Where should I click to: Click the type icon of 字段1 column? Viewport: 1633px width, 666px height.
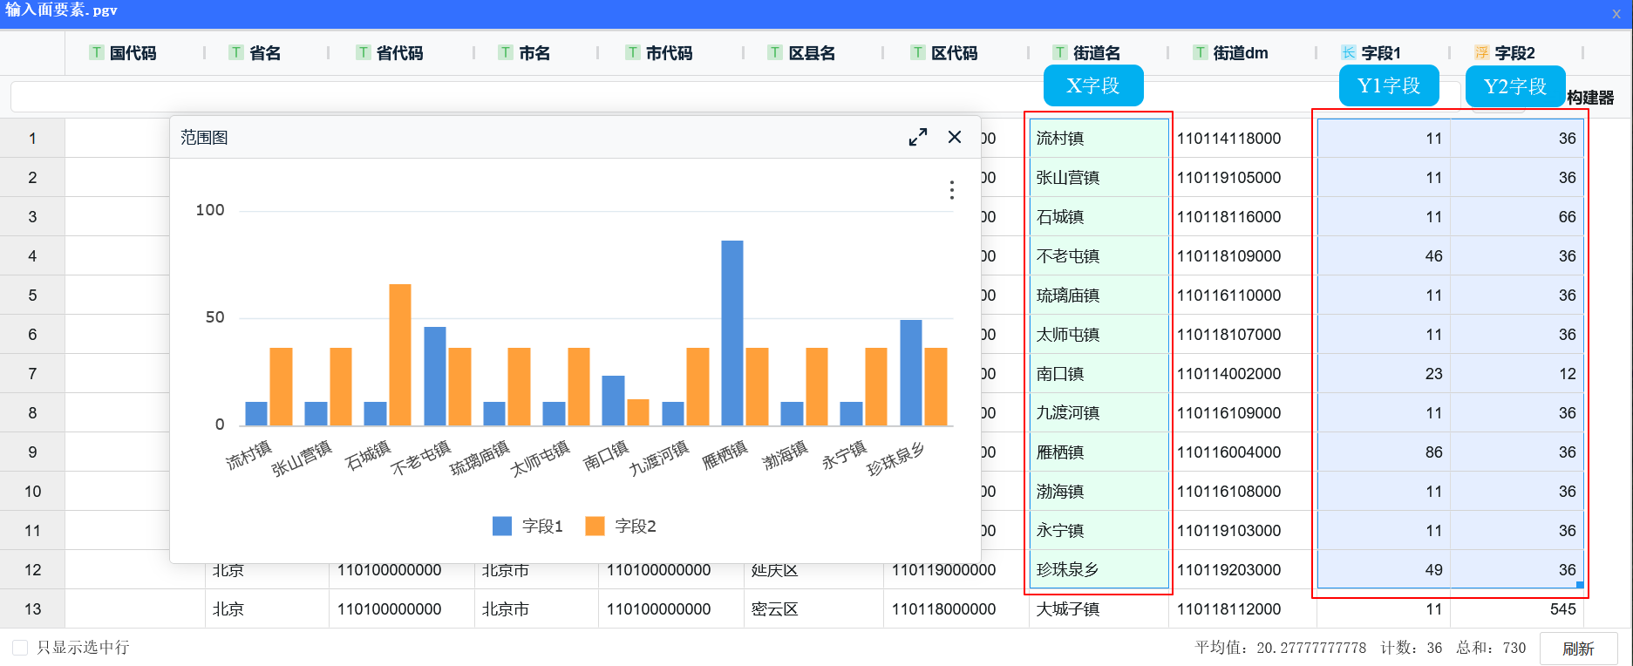[1348, 53]
